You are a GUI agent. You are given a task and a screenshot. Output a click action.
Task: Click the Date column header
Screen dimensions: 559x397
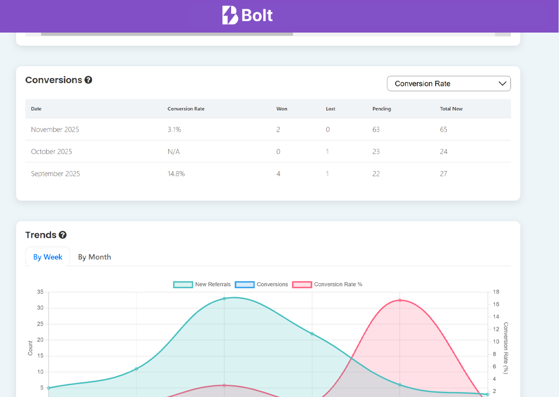(x=36, y=109)
